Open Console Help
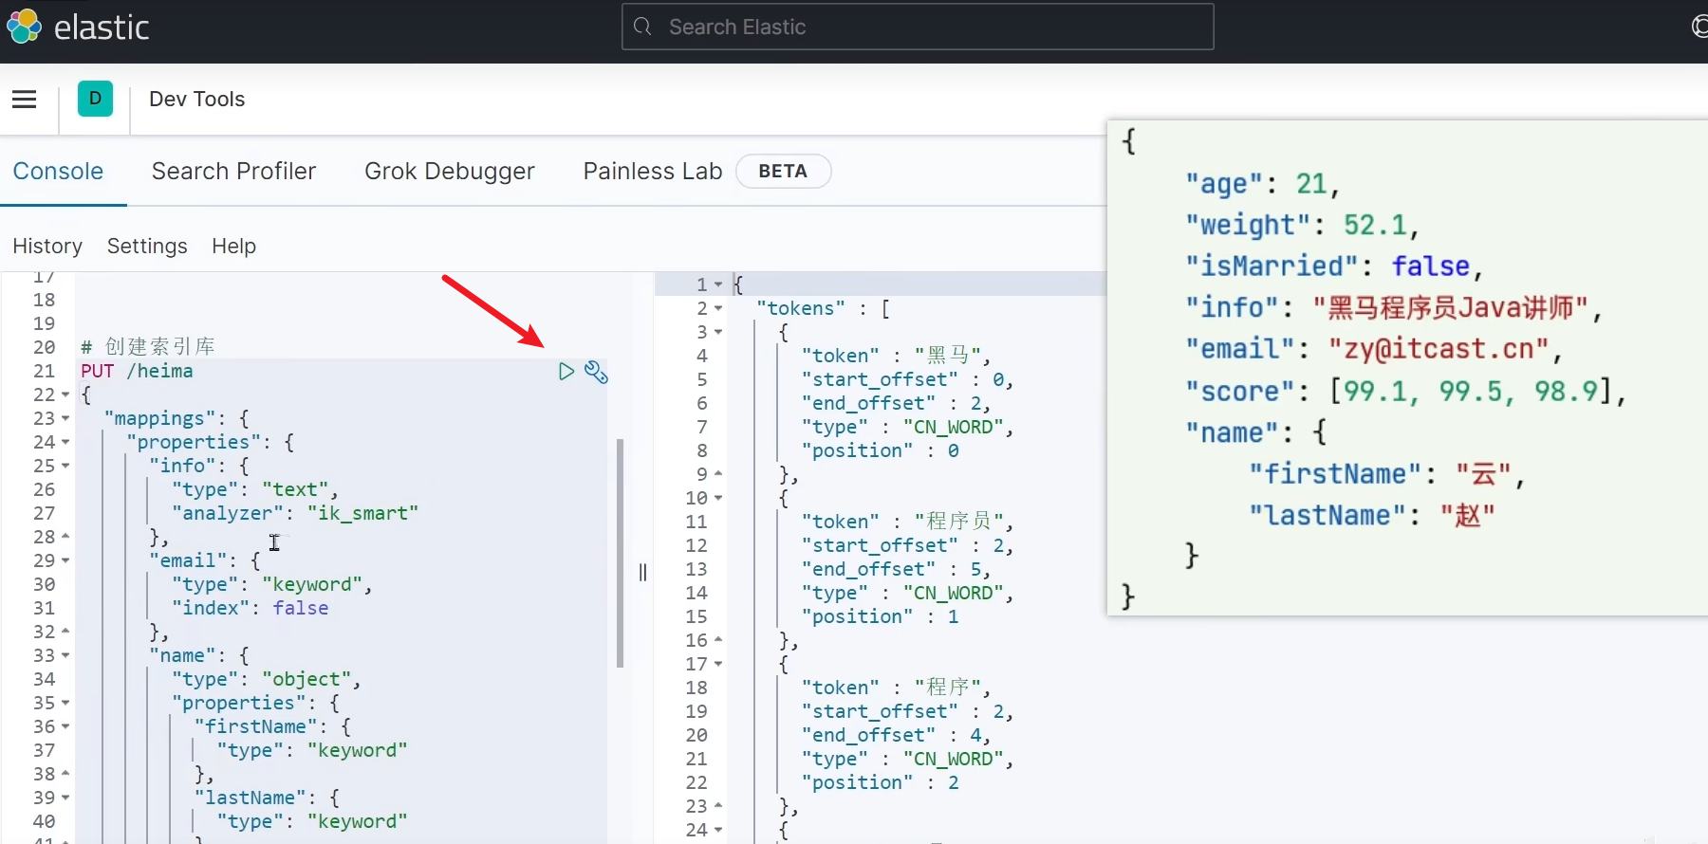 (233, 247)
